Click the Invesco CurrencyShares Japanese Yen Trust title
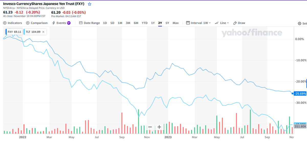307x143 pixels. [x=44, y=4]
